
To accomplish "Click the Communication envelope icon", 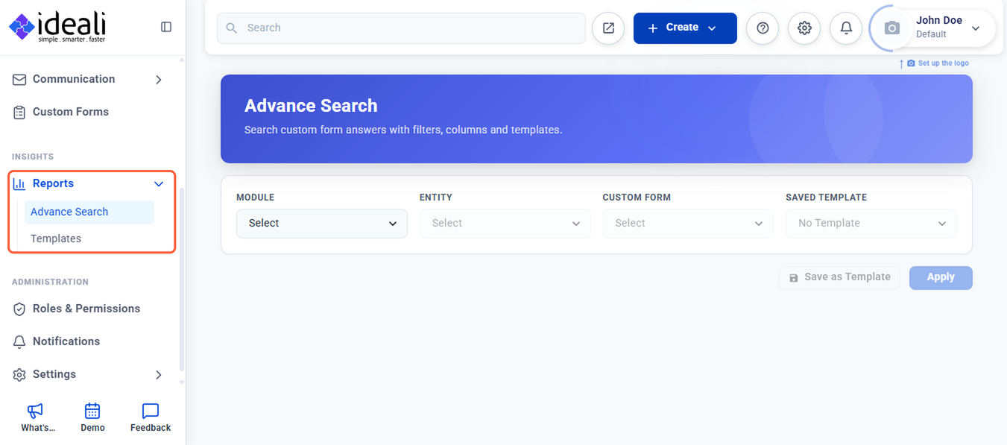I will pyautogui.click(x=19, y=79).
